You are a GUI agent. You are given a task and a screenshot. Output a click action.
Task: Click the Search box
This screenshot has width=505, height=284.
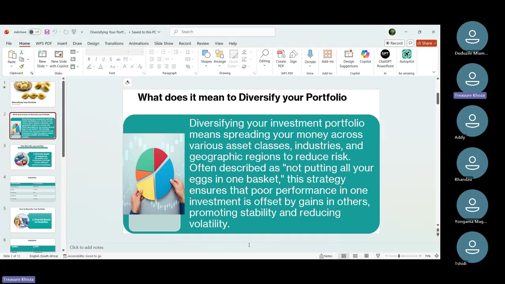[223, 32]
